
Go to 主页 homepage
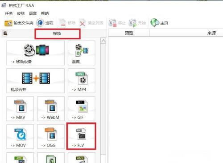pyautogui.click(x=159, y=23)
